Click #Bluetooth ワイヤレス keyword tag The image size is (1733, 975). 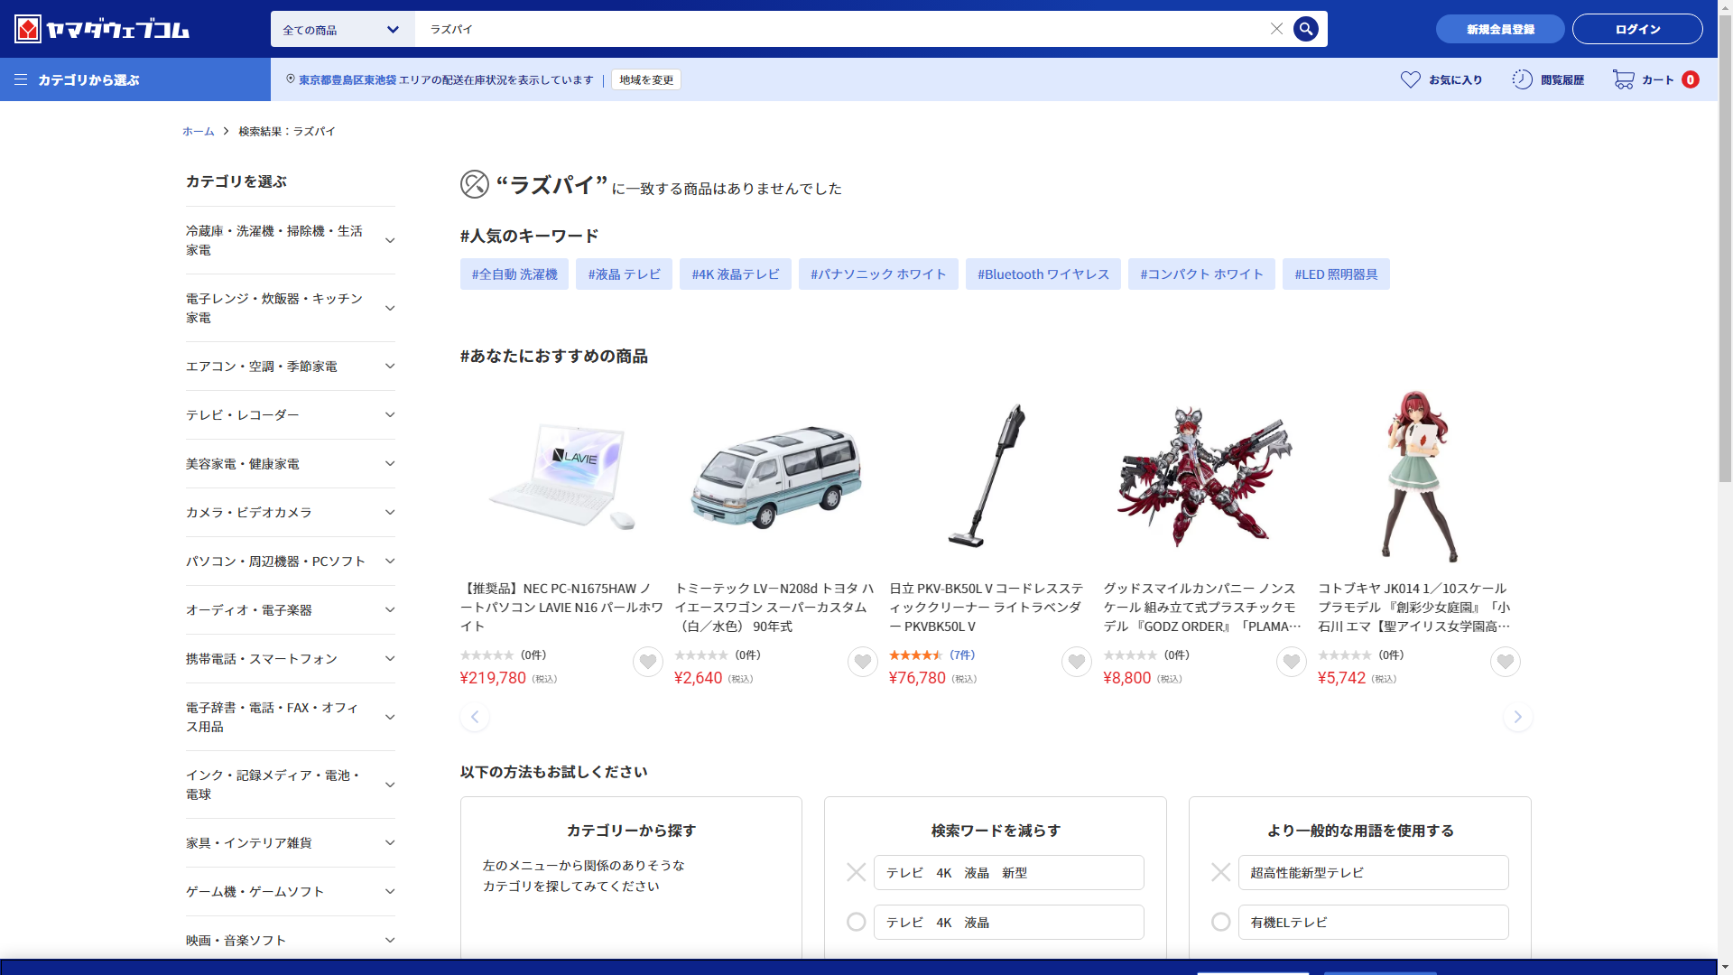click(1043, 274)
